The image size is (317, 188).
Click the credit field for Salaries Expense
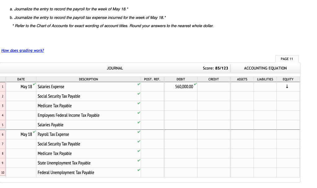click(214, 87)
